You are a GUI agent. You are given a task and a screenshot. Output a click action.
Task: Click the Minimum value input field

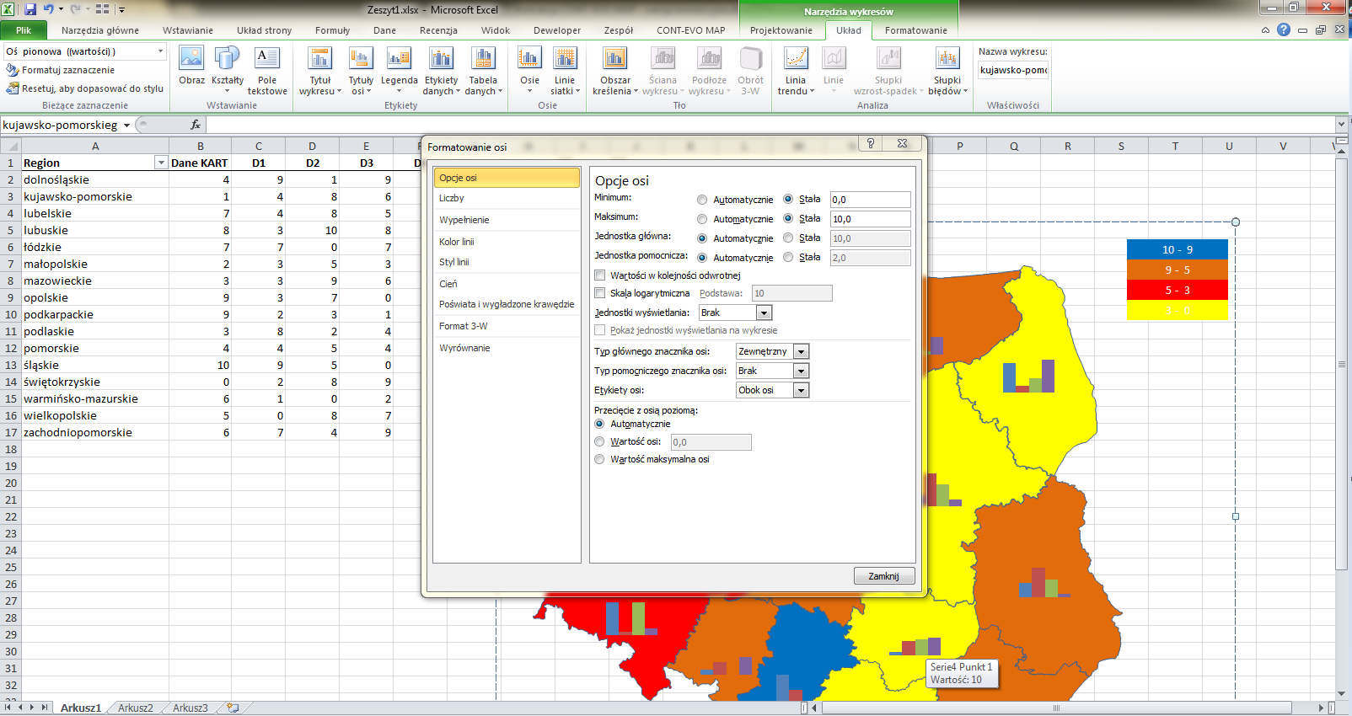click(870, 200)
